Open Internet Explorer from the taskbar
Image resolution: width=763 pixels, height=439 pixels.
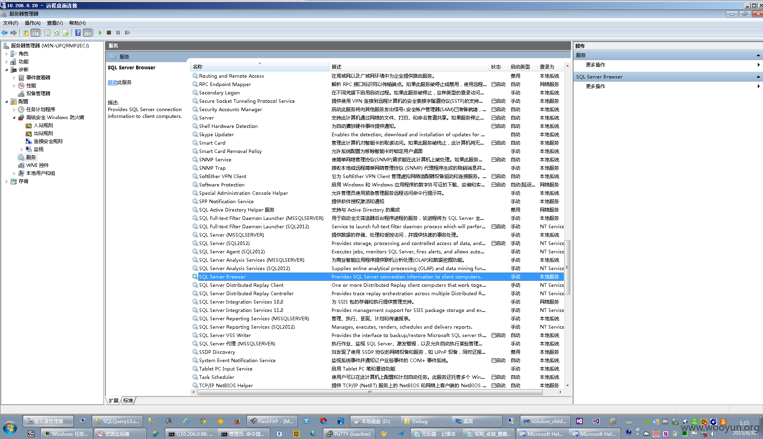tap(186, 421)
